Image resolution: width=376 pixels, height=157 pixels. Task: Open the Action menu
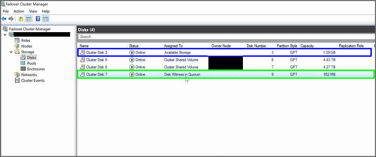point(19,11)
